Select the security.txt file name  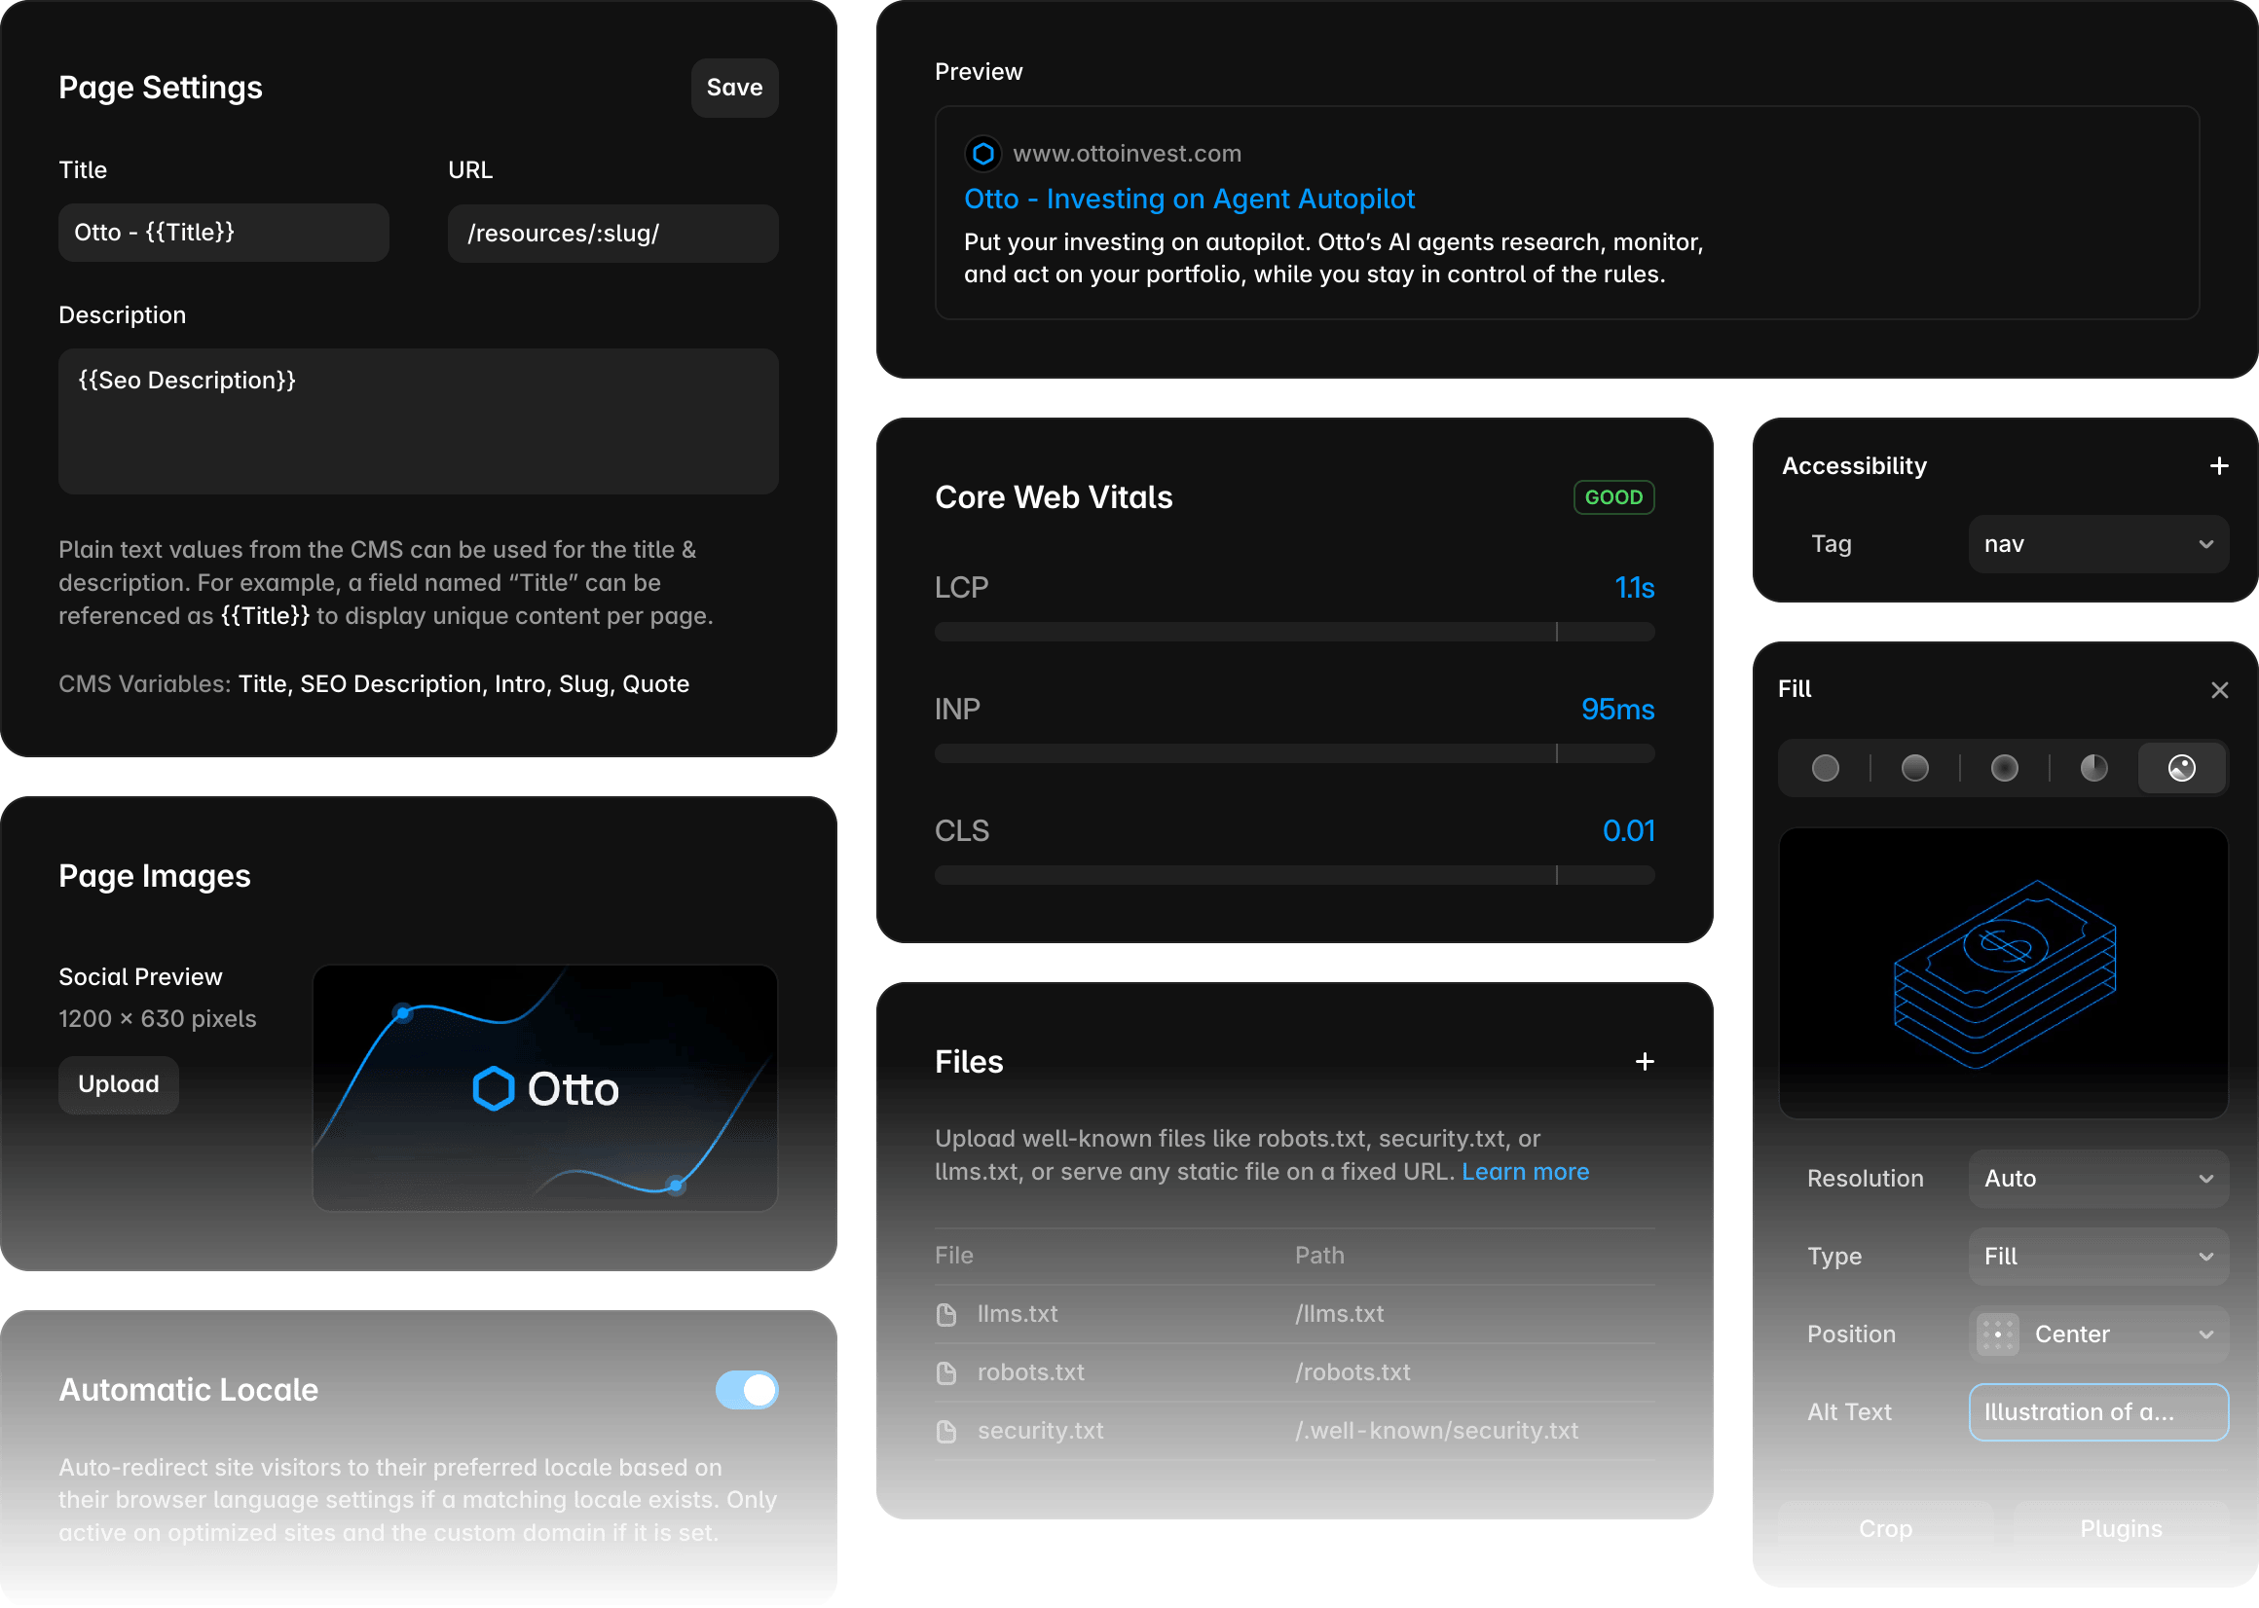tap(1040, 1431)
